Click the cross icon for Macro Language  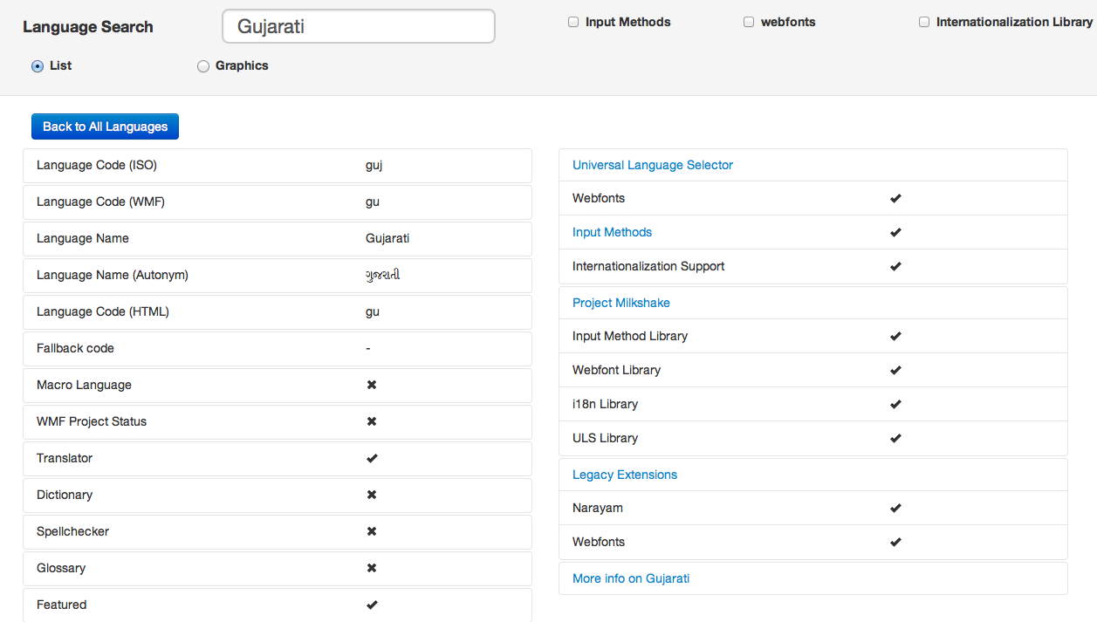pos(372,385)
